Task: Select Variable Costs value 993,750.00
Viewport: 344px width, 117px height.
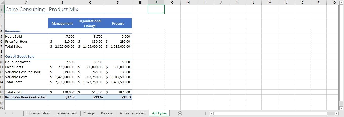Action: (x=90, y=77)
